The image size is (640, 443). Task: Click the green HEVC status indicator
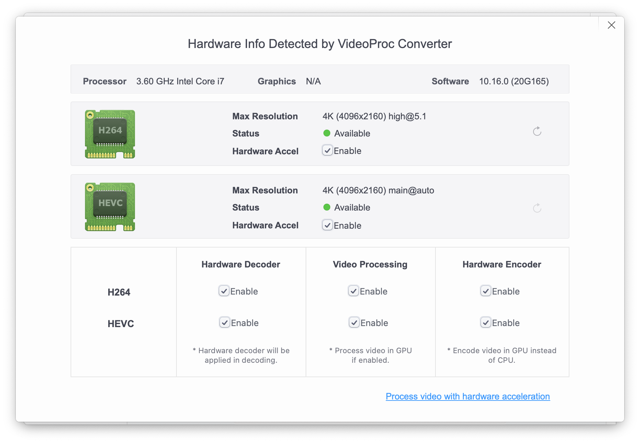coord(327,207)
